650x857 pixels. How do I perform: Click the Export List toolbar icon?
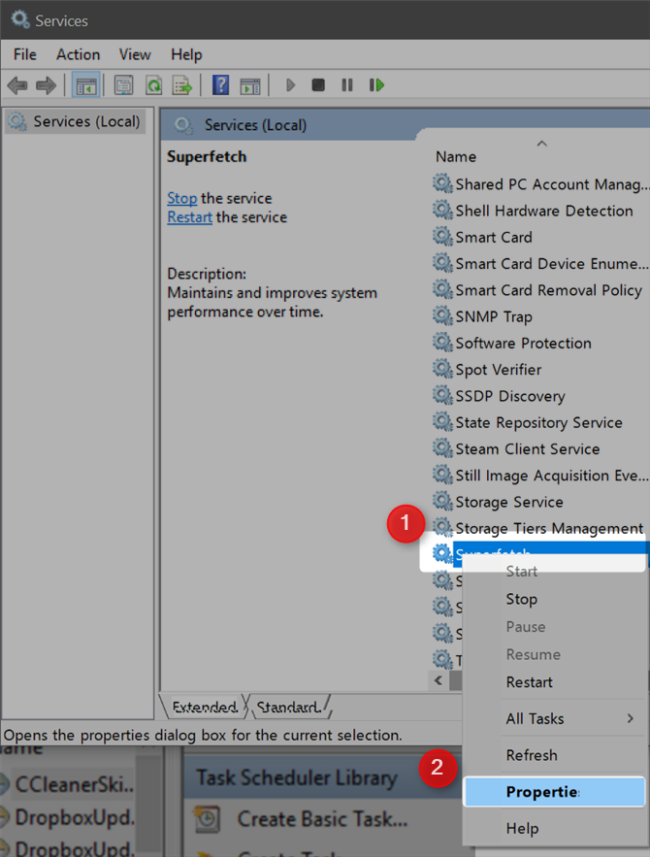(x=181, y=85)
